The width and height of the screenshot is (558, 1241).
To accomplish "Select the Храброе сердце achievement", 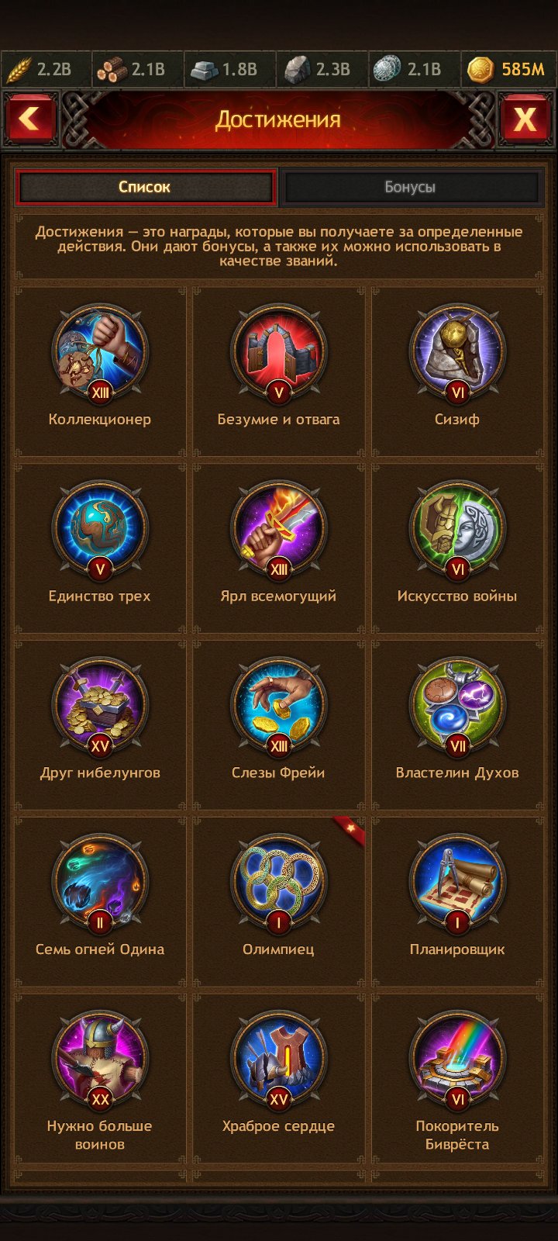I will [x=278, y=1060].
